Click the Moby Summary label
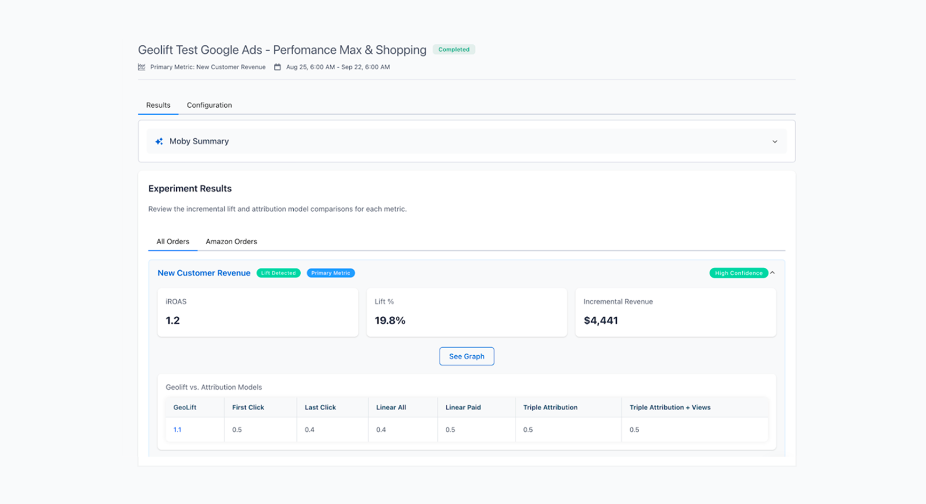 pyautogui.click(x=199, y=141)
